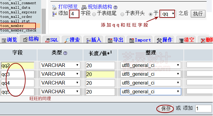Switch to the 操作 operations tab

[x=165, y=40]
